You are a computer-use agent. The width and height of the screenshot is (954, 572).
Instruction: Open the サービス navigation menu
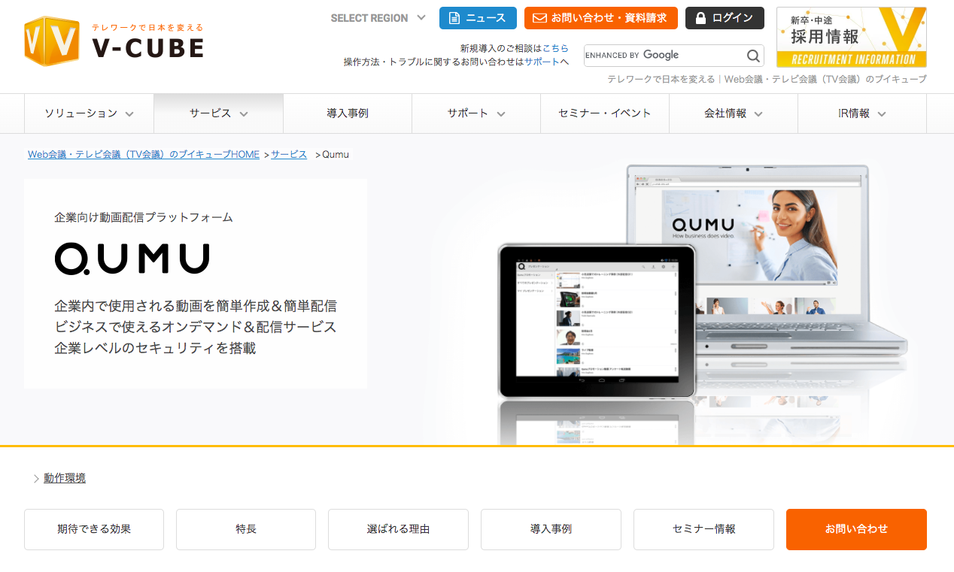point(218,113)
